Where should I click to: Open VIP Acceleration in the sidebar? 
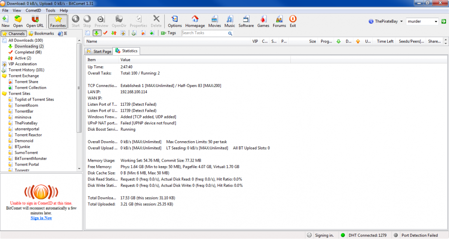(x=19, y=64)
